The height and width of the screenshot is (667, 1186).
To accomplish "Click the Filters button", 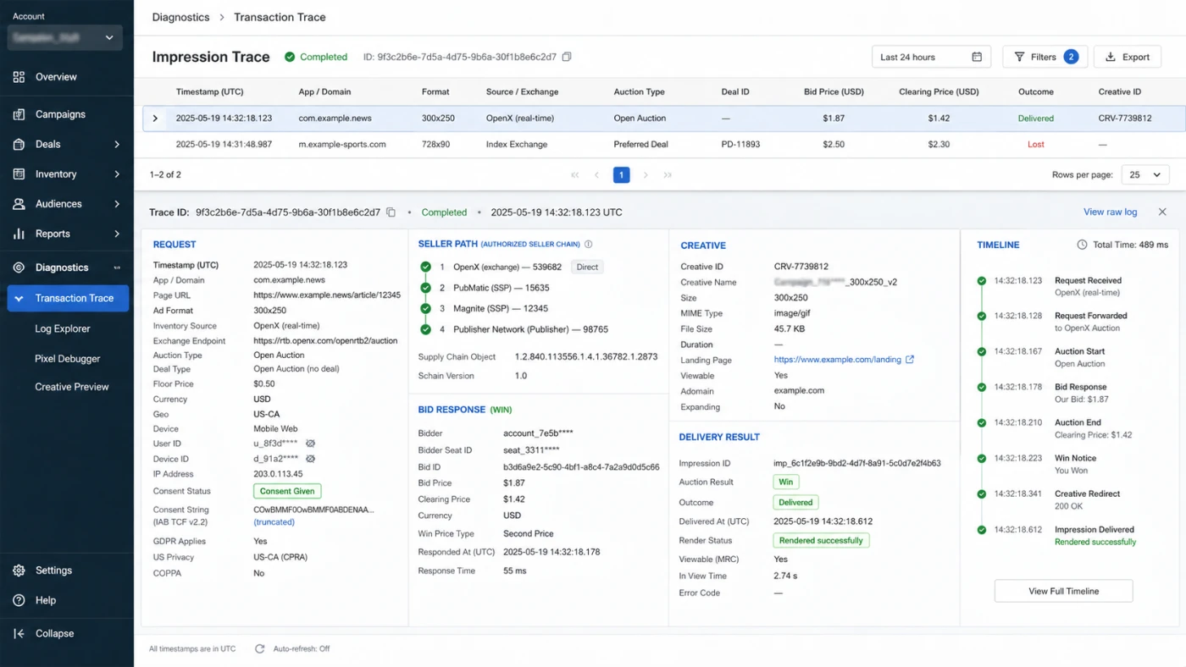I will point(1044,57).
